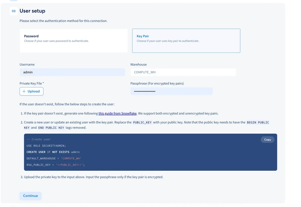Open the "this guide from Snowflake" link
Screen dimensions: 301x207
point(117,113)
